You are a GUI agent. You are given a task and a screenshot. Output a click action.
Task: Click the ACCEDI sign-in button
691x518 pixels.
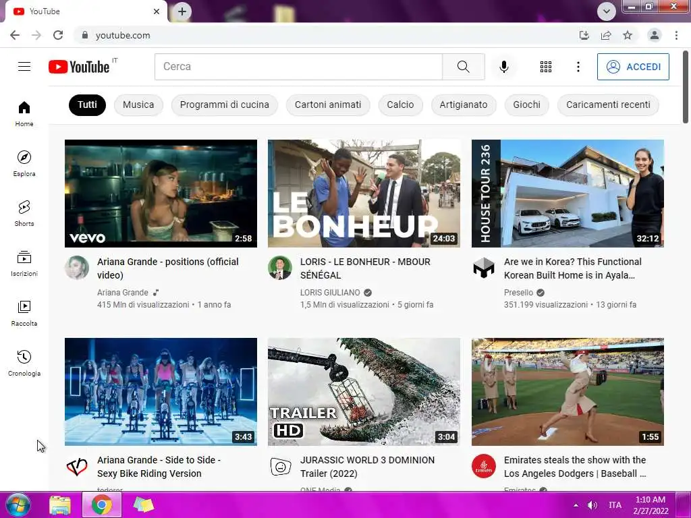(633, 67)
